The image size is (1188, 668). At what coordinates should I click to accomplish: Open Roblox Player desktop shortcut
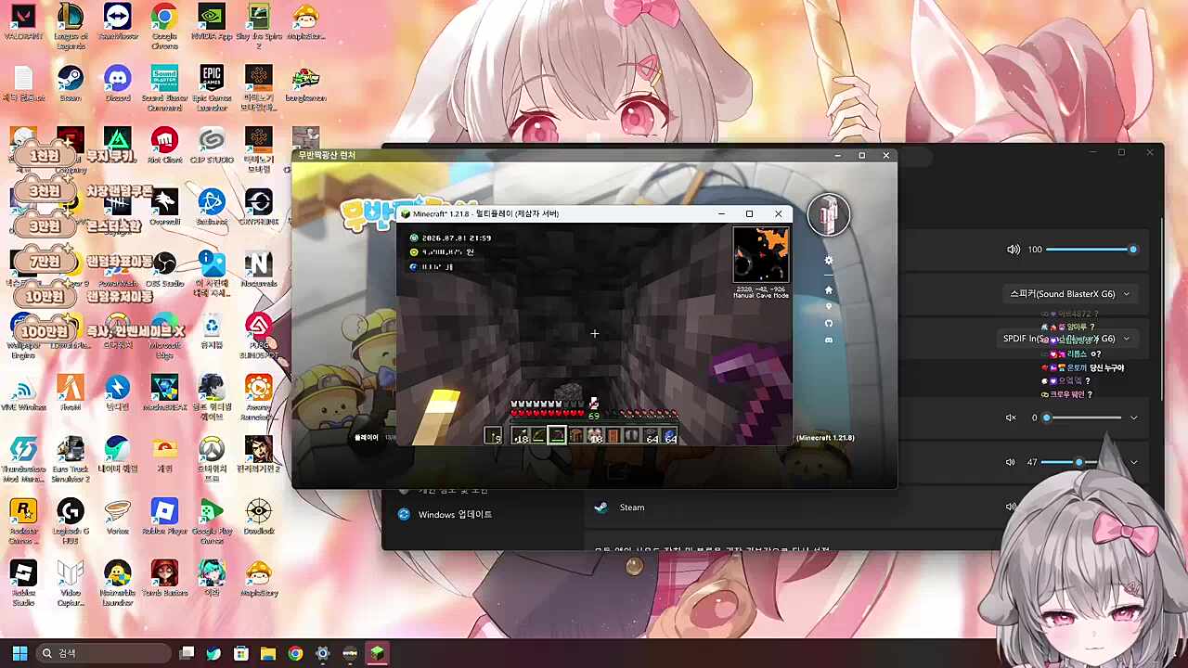(x=164, y=520)
